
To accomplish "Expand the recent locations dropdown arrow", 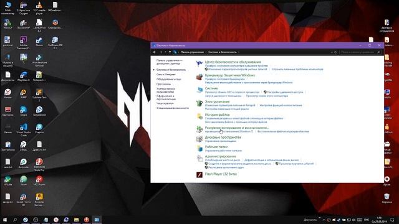I will 165,52.
